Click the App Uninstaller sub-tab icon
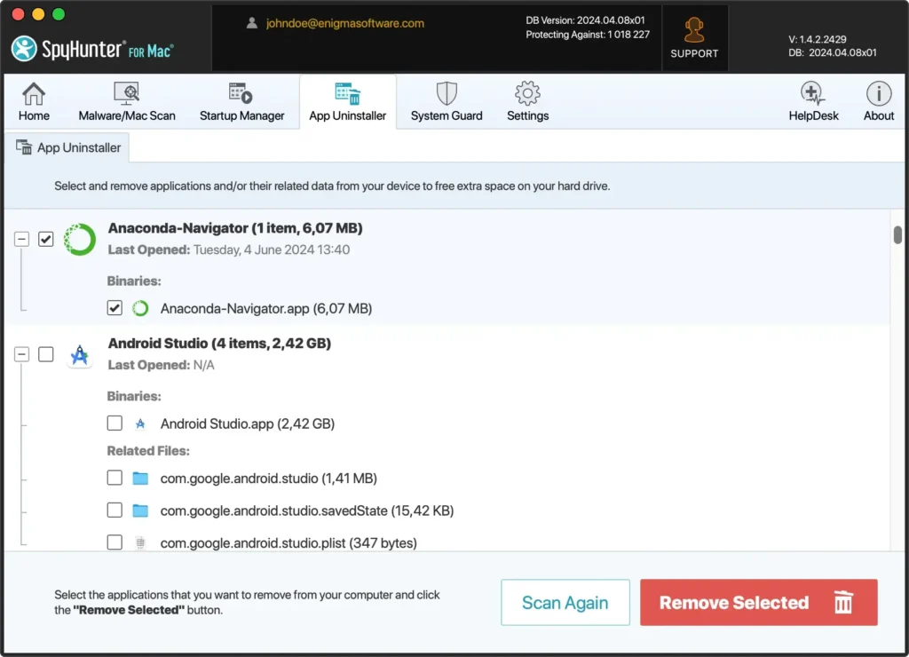 coord(24,147)
